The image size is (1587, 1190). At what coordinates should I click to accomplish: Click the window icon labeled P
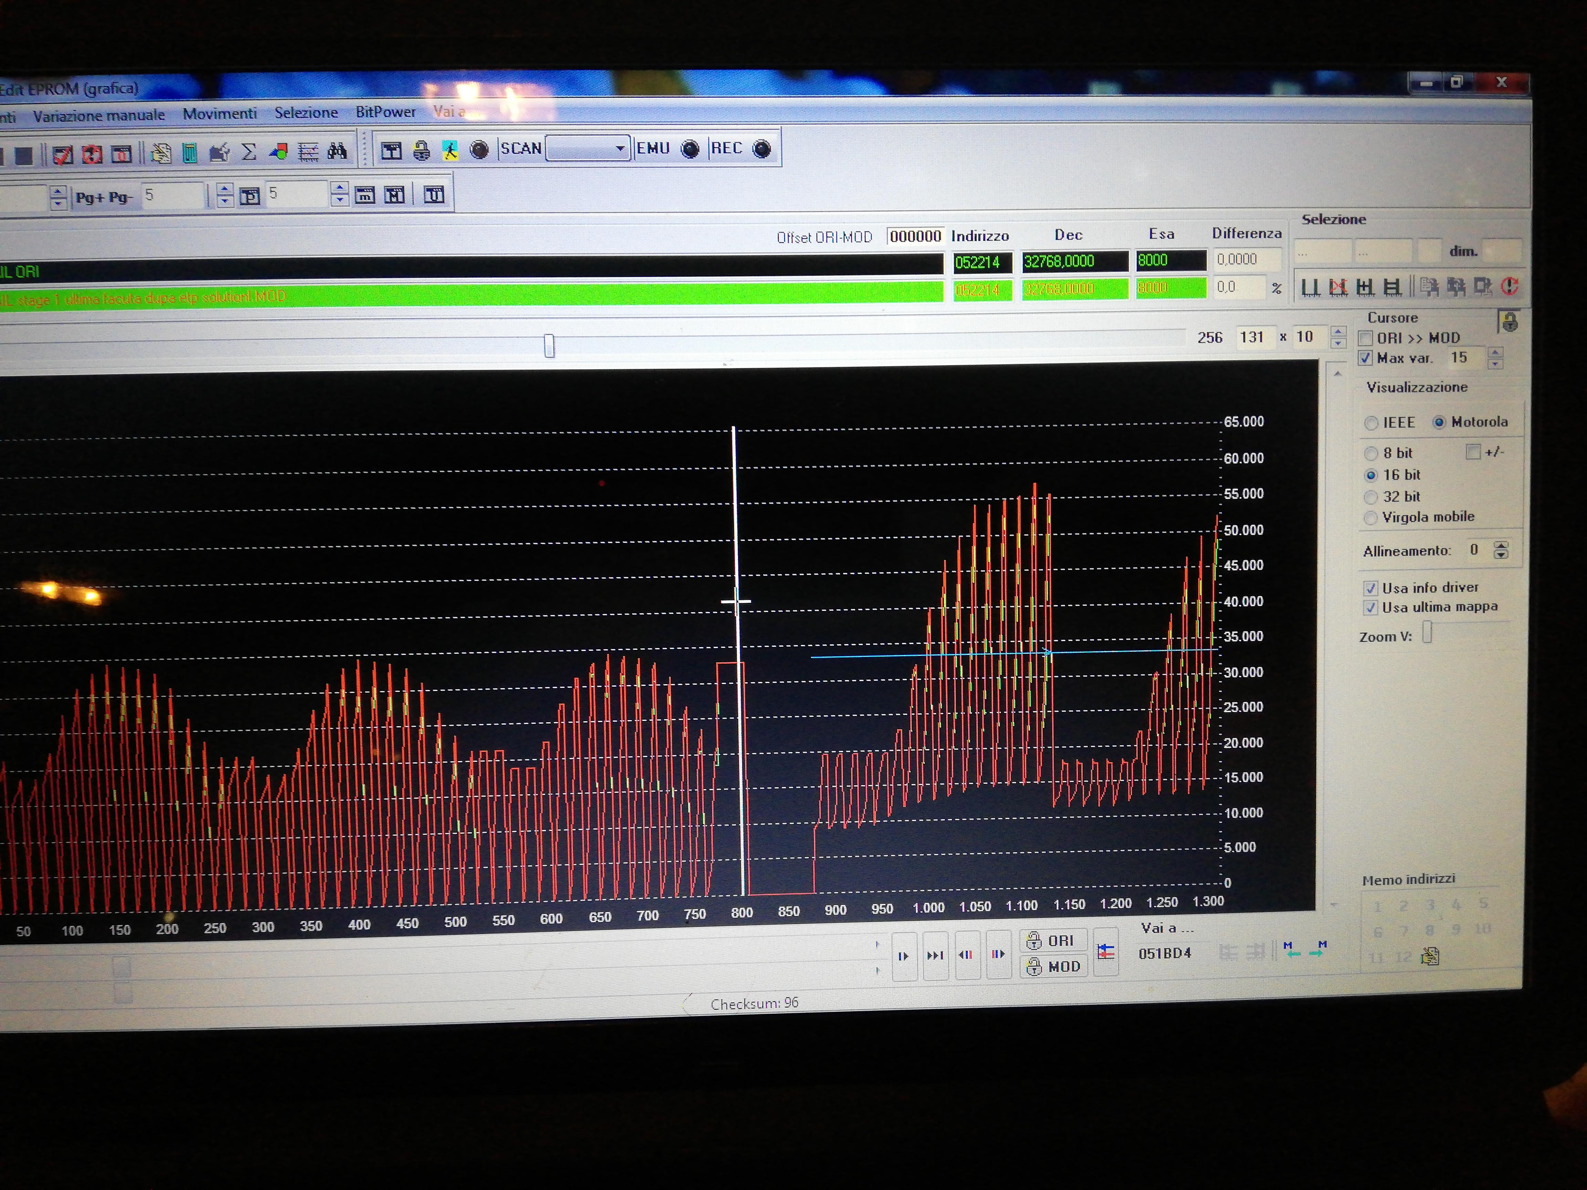(x=249, y=196)
